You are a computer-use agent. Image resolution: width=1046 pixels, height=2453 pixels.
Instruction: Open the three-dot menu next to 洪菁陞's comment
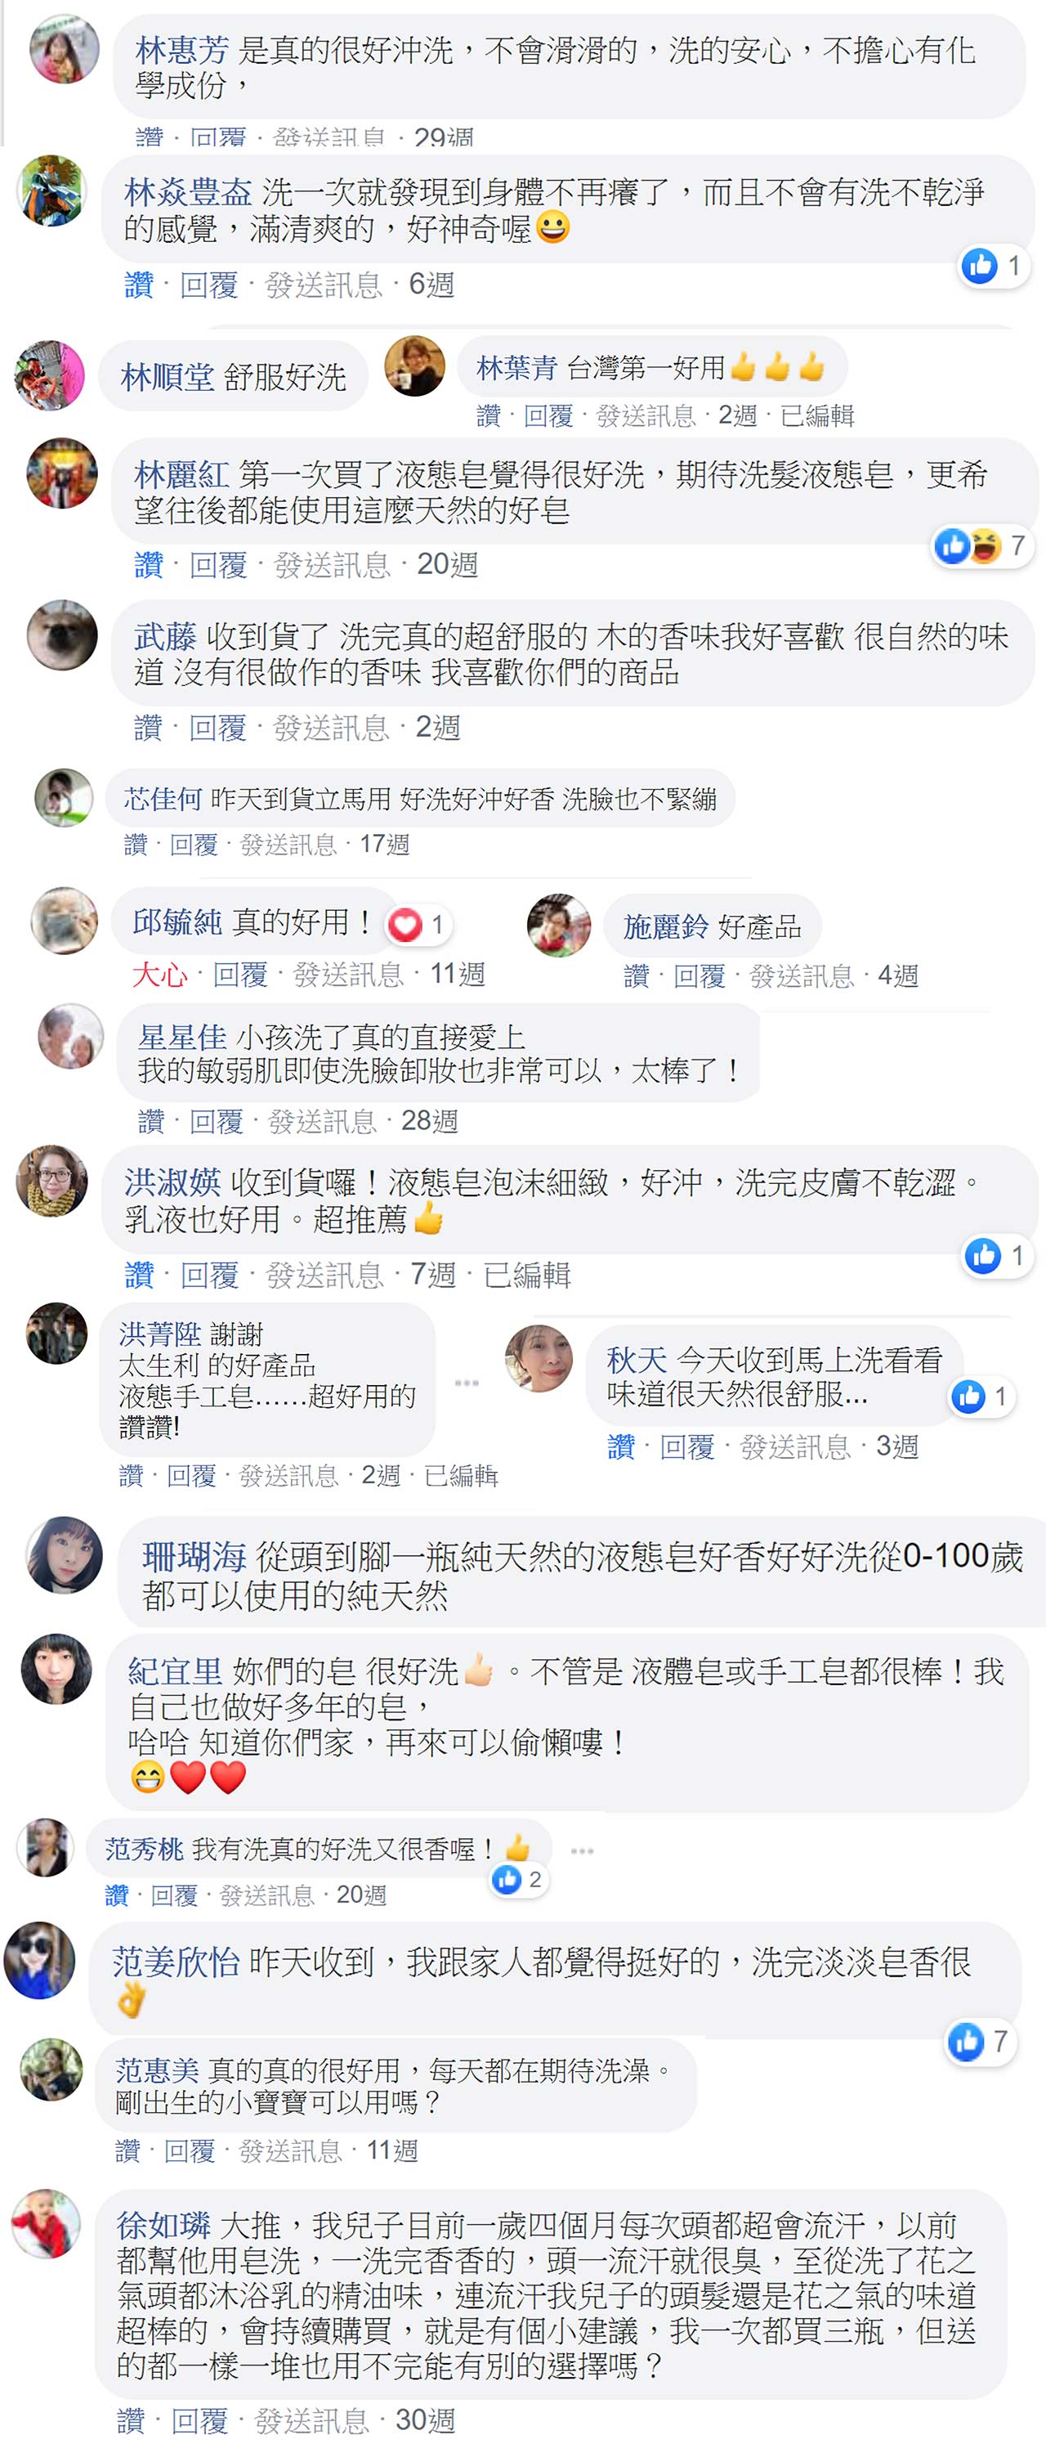coord(467,1383)
